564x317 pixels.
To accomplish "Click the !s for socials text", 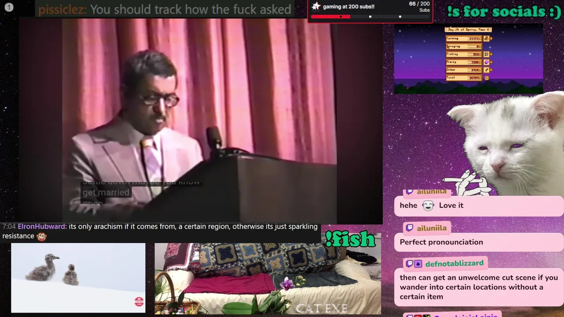I will 504,11.
